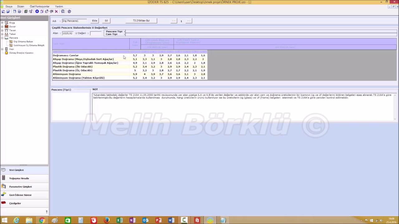Click the note area scroll-up arrow
399x224 pixels.
coord(395,95)
